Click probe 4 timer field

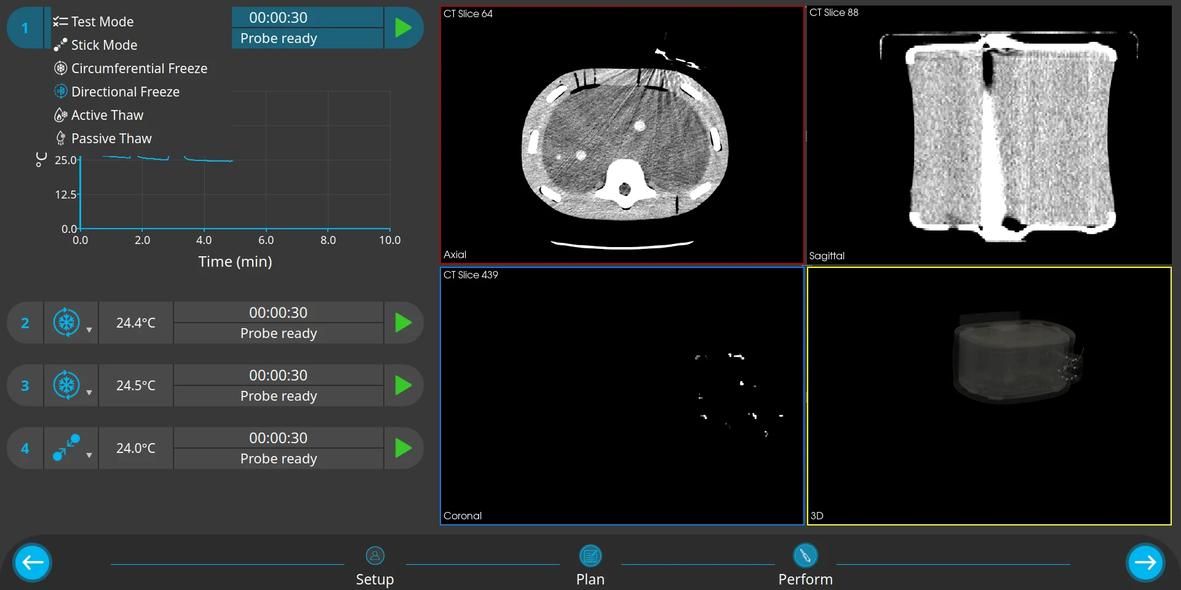[278, 438]
